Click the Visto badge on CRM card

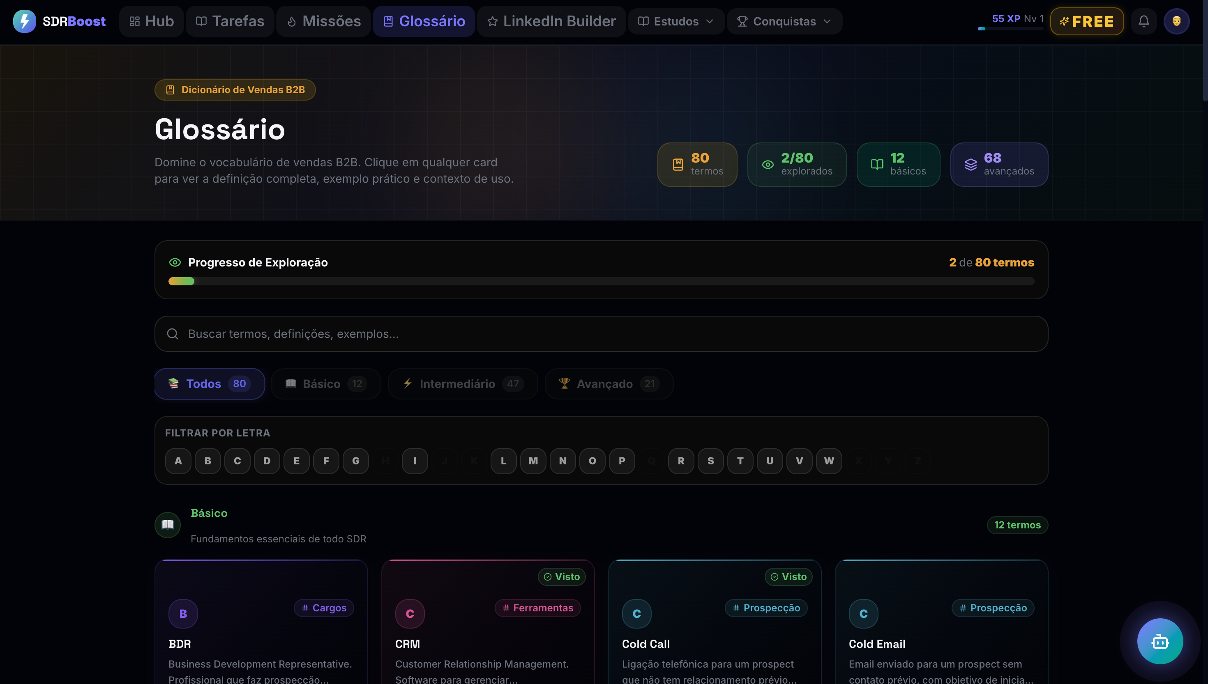tap(562, 576)
